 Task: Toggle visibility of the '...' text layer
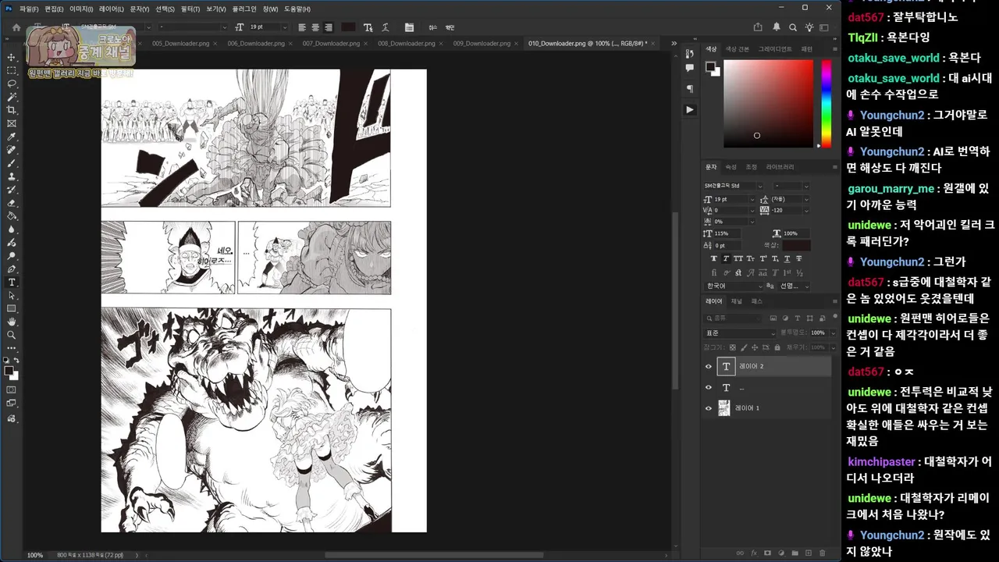pyautogui.click(x=709, y=387)
